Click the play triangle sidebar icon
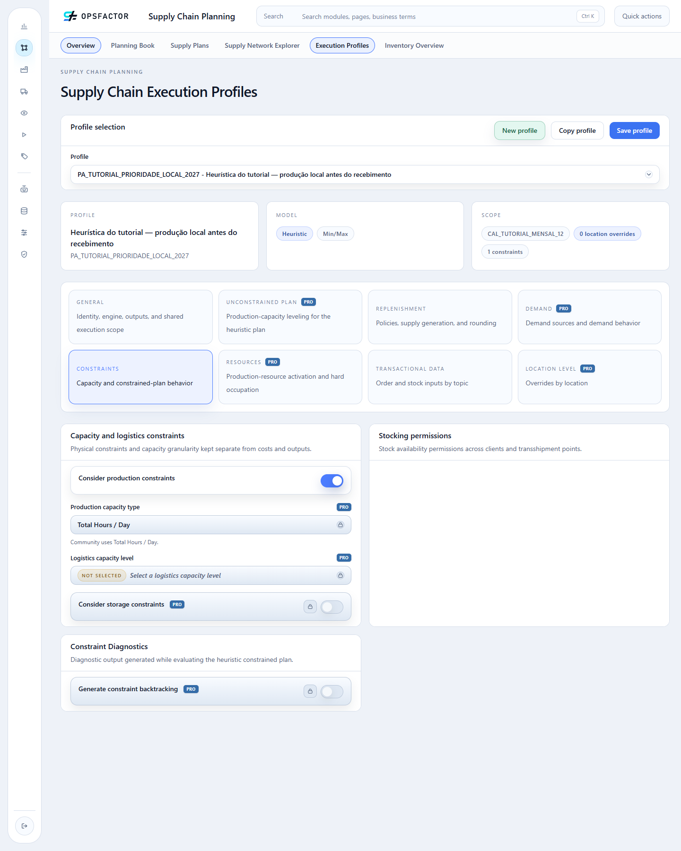 tap(24, 135)
